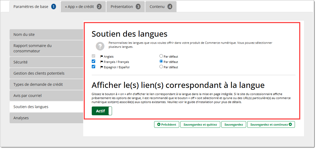
Task: Uncheck the Espagnol / Español checkbox
Action: (x=93, y=67)
